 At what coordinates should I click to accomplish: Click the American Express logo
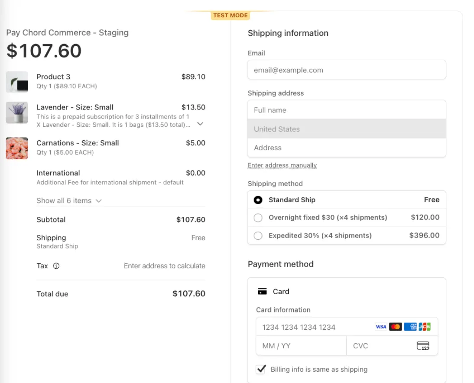point(410,327)
